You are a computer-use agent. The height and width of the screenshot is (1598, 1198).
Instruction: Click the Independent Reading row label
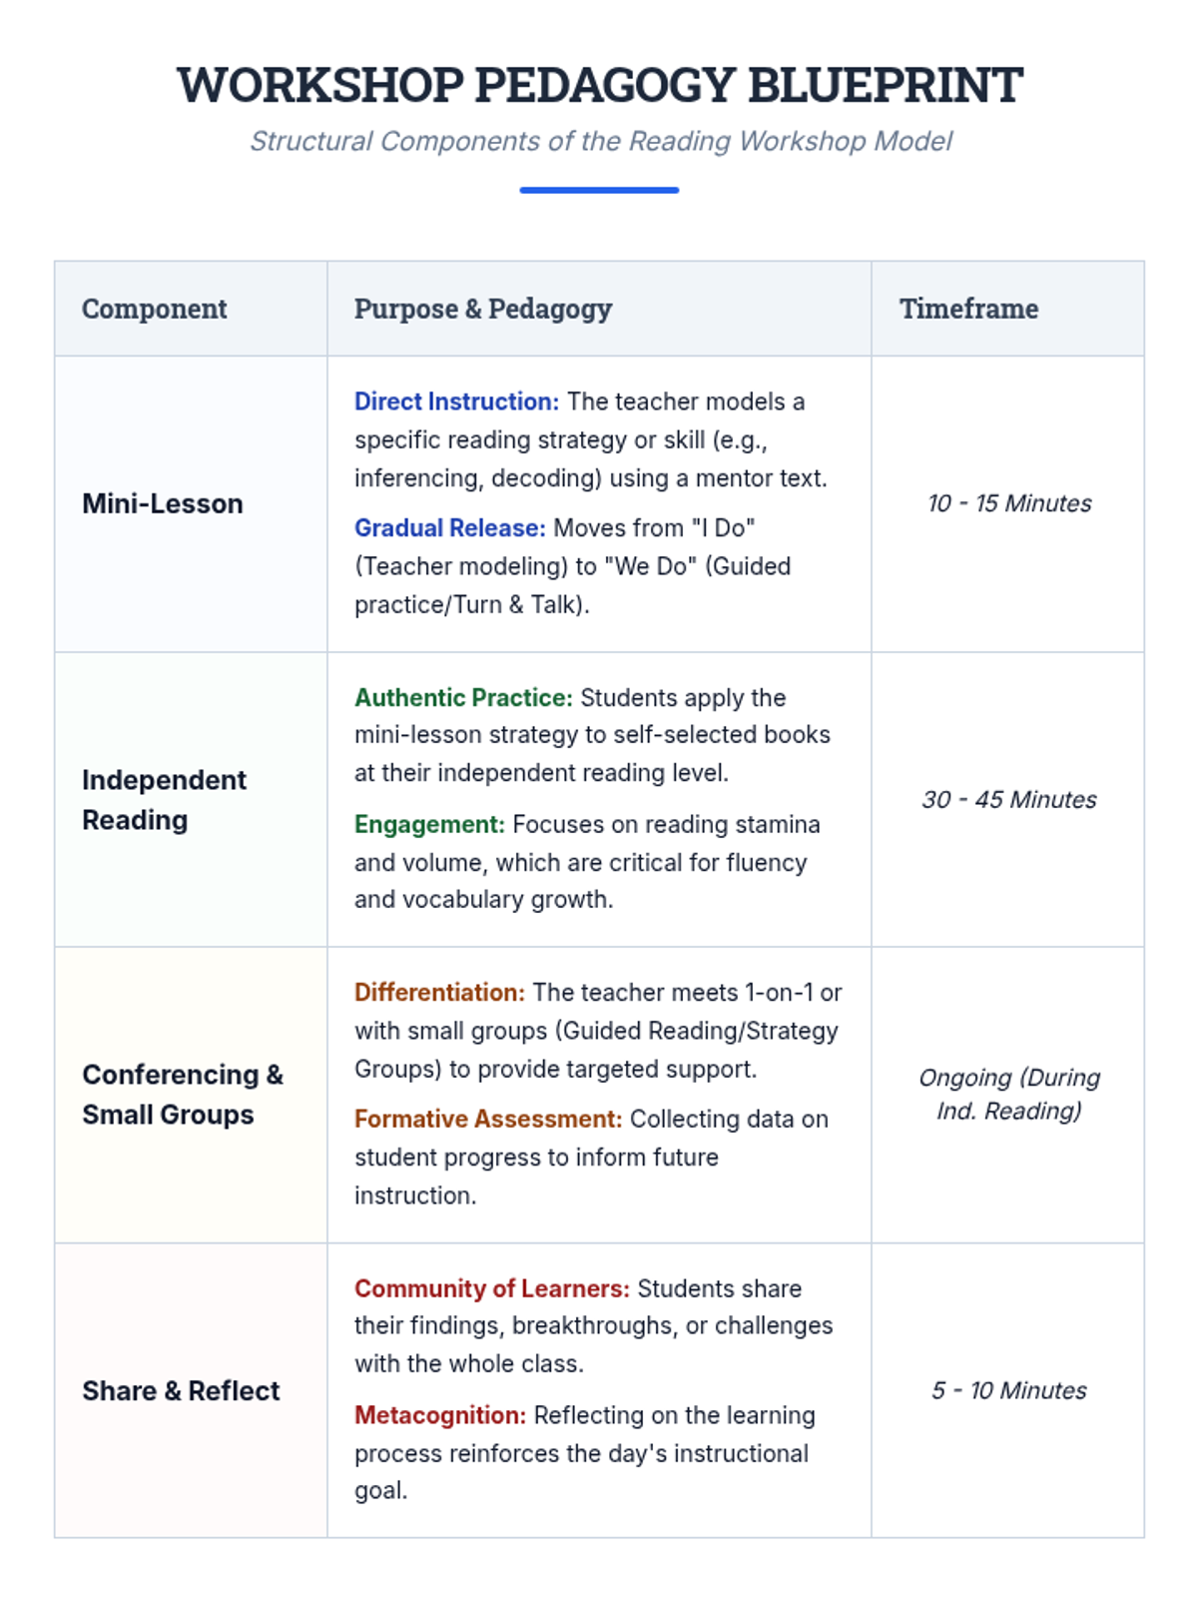(x=164, y=799)
